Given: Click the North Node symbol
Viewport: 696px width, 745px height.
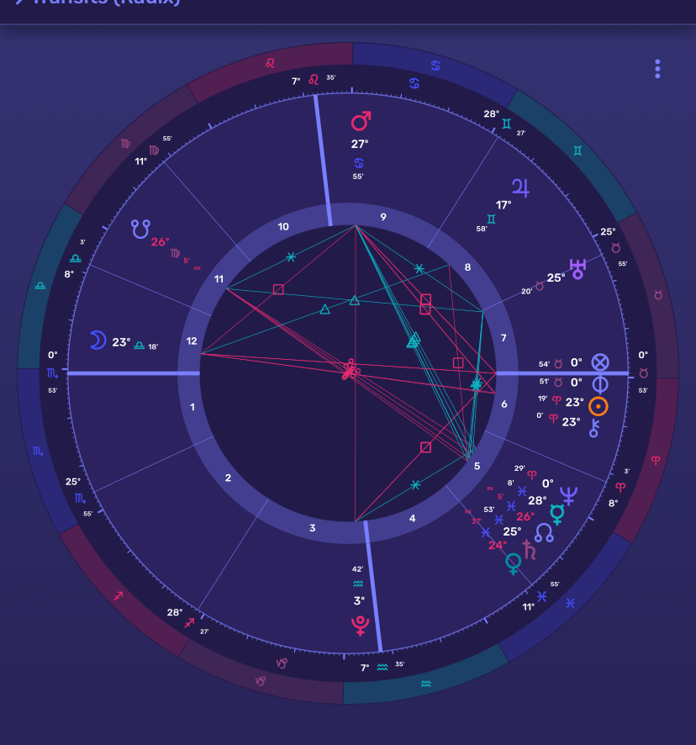Looking at the screenshot, I should (544, 533).
